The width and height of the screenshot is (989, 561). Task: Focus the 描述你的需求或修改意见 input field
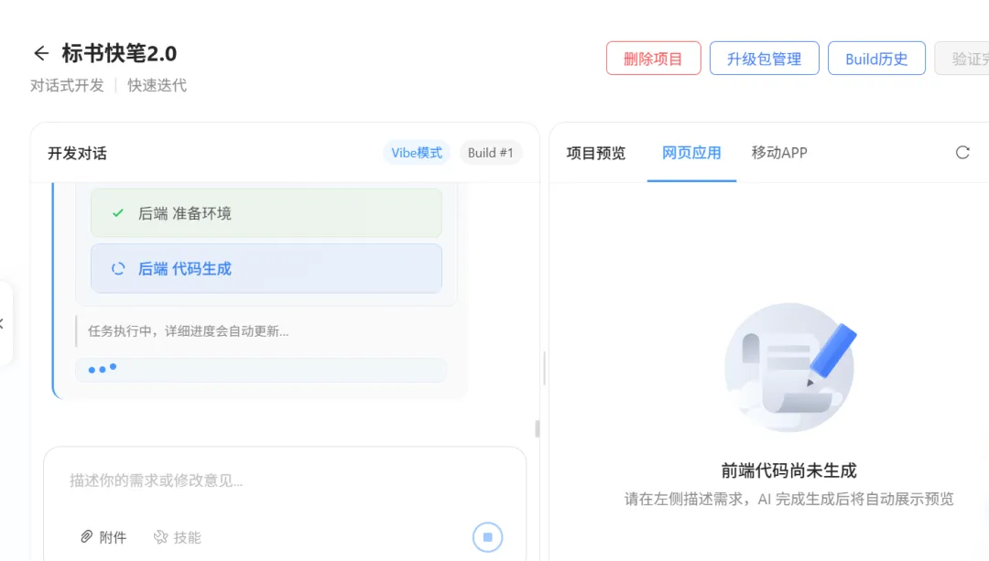[285, 480]
